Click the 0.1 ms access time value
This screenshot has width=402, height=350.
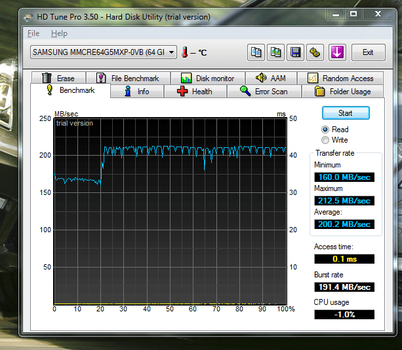(x=344, y=259)
